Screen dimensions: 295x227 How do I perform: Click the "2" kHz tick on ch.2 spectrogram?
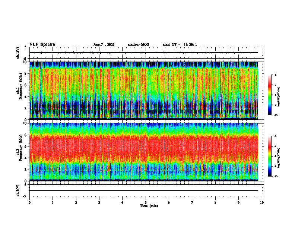point(26,170)
